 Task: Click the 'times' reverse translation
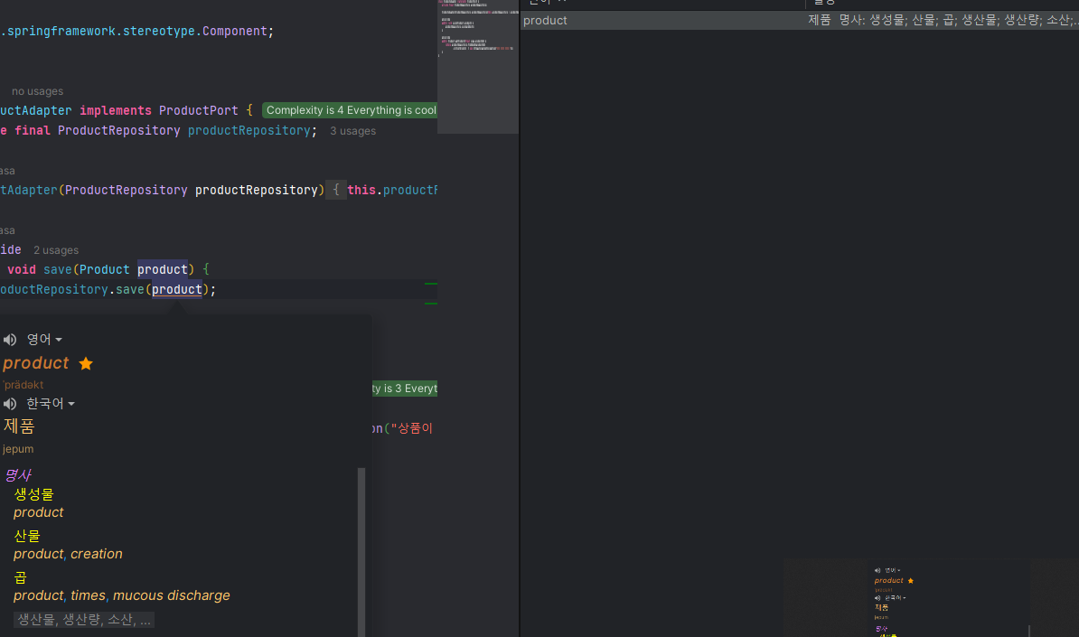pyautogui.click(x=88, y=595)
